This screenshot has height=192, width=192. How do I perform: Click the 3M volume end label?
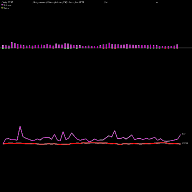[x=184, y=134]
